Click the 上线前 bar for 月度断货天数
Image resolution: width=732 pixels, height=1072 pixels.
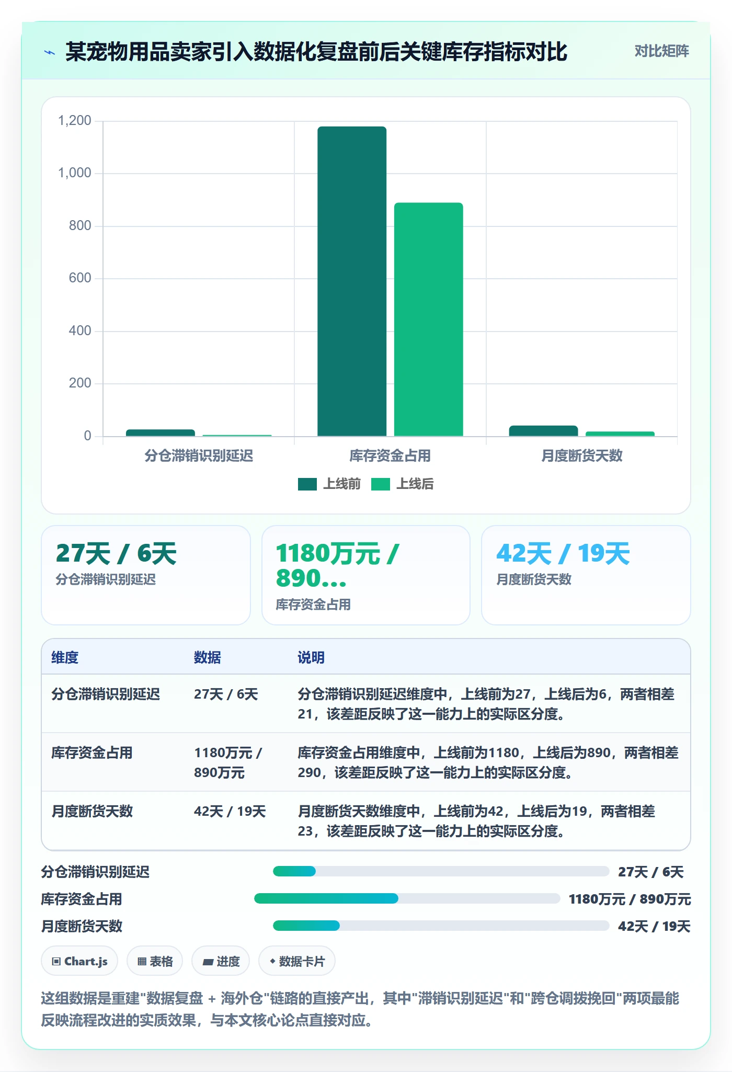point(544,431)
